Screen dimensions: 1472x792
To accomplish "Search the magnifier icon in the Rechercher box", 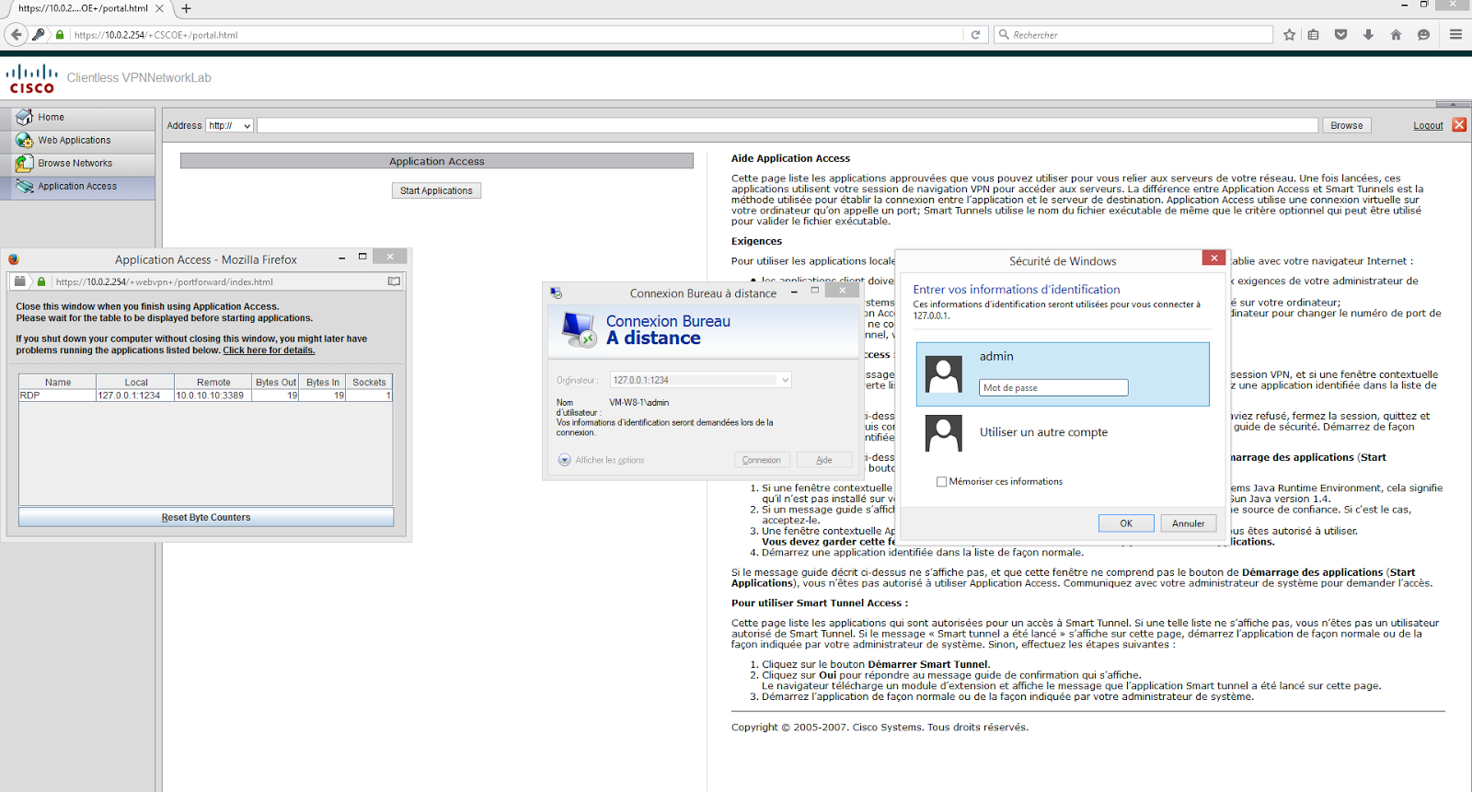I will (x=1004, y=35).
